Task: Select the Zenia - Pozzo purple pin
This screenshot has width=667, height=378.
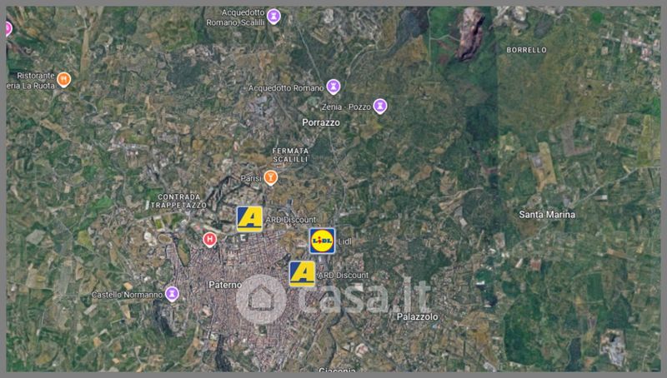Action: pos(380,106)
